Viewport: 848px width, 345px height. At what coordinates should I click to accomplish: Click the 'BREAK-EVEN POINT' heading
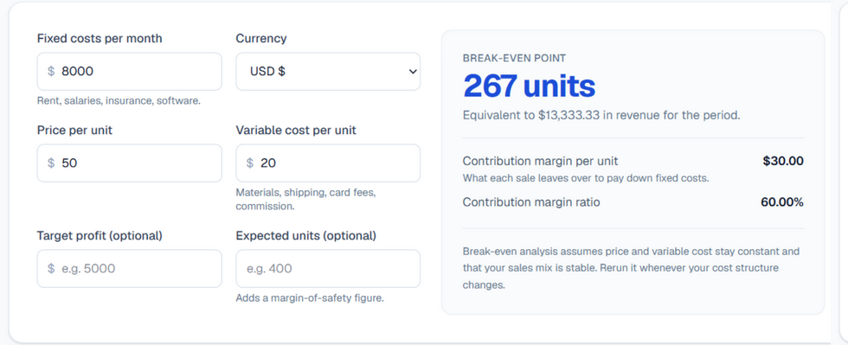514,59
